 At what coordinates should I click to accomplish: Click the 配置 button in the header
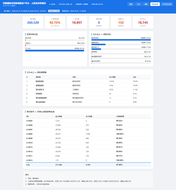tap(131, 4)
